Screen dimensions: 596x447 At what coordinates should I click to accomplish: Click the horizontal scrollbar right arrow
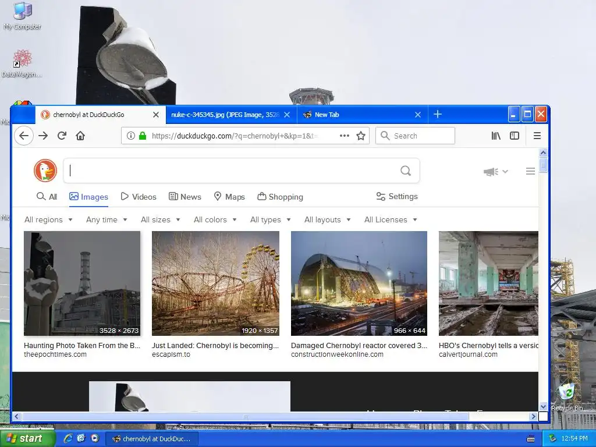coord(533,417)
